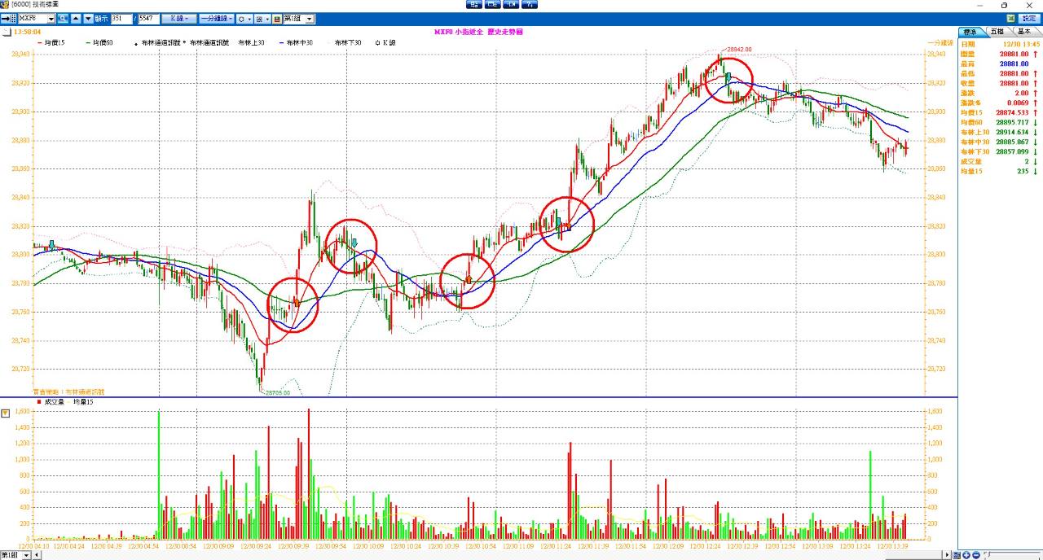Click the 28942.00 high price label on chart
This screenshot has height=560, width=1043.
pyautogui.click(x=739, y=50)
